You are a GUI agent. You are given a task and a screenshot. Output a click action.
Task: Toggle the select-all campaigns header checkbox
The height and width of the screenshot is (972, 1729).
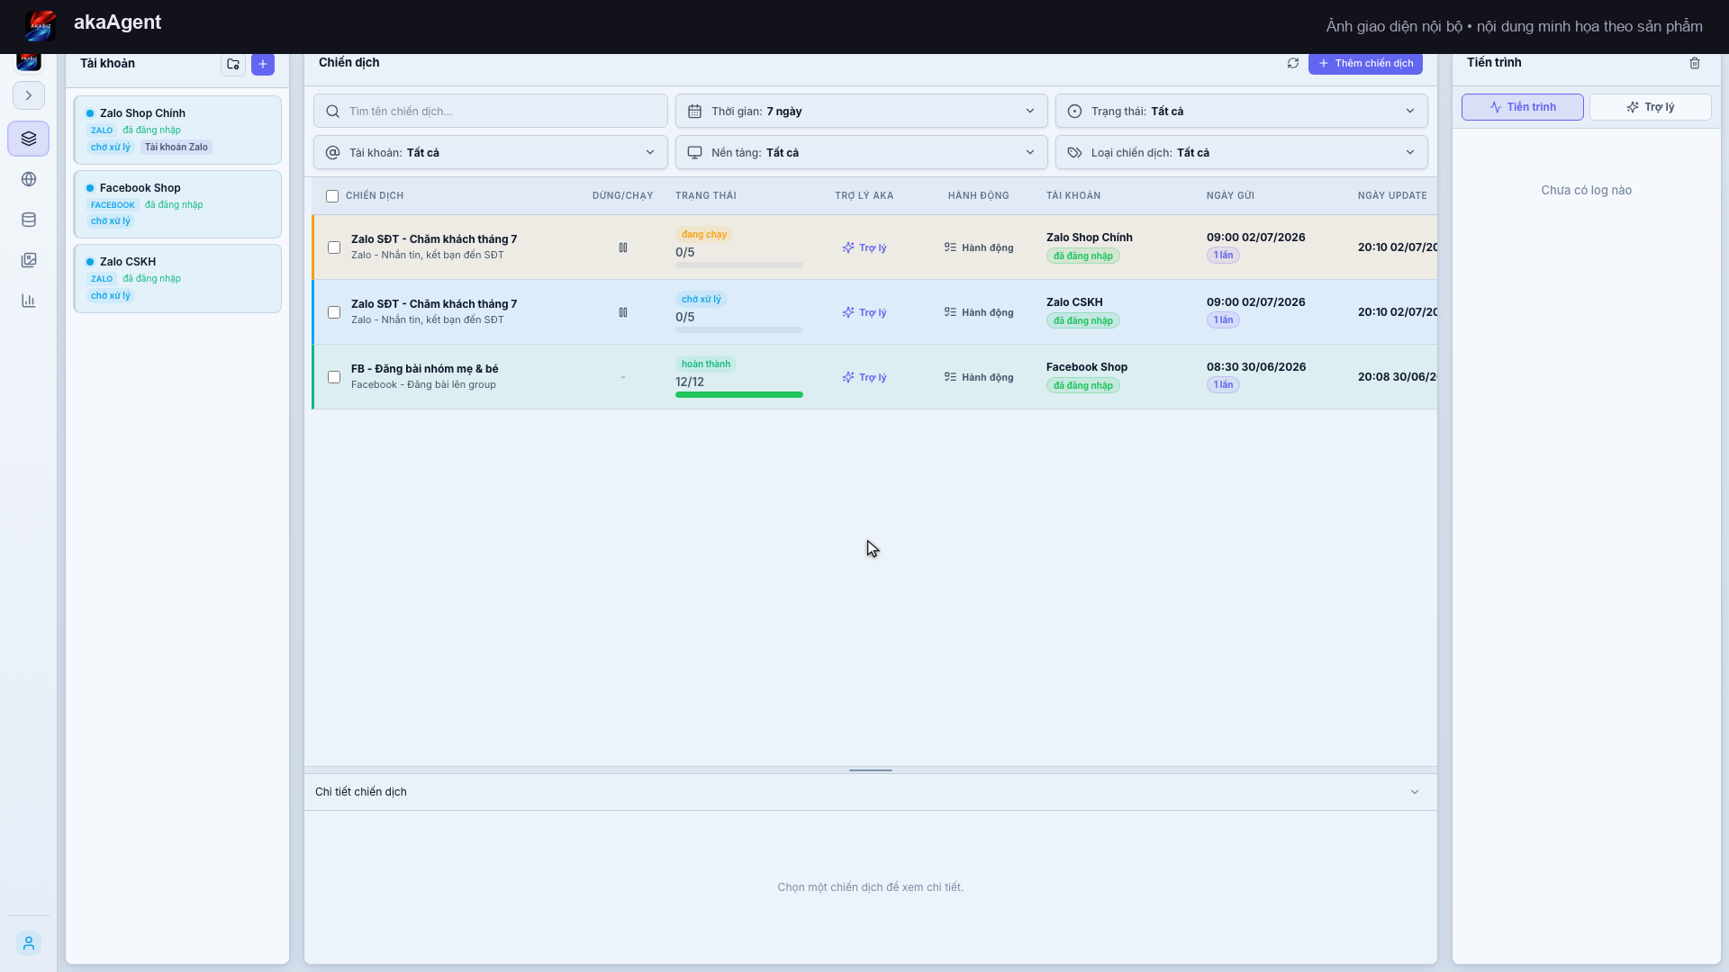pos(332,196)
